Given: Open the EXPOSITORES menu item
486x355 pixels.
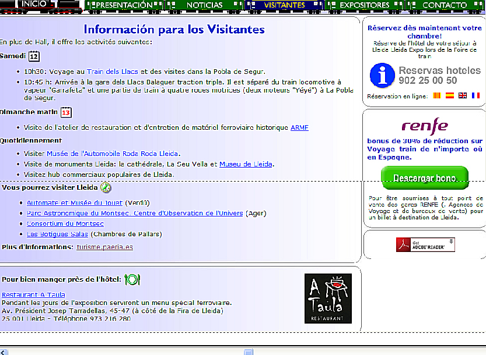Looking at the screenshot, I should point(364,5).
